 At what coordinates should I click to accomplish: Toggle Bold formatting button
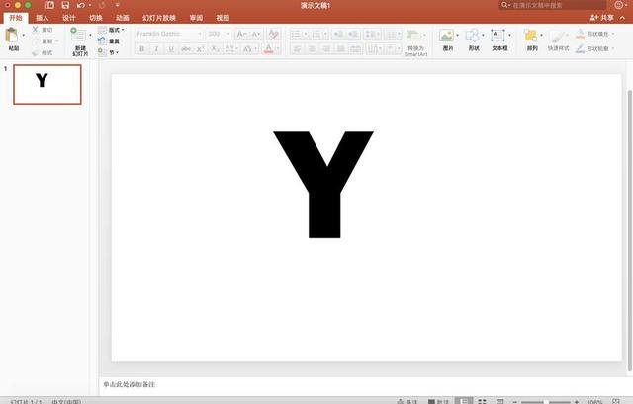141,48
